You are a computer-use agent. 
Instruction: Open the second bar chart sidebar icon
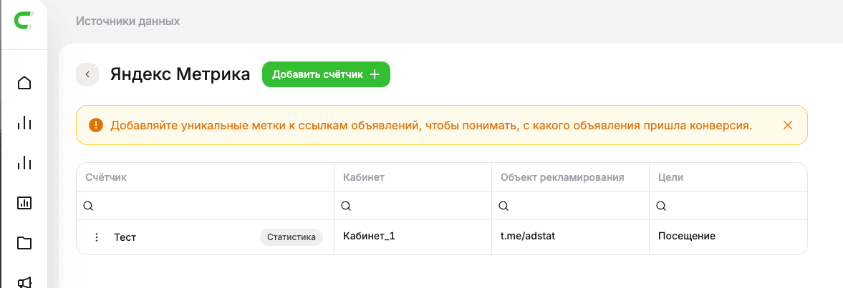coord(24,163)
